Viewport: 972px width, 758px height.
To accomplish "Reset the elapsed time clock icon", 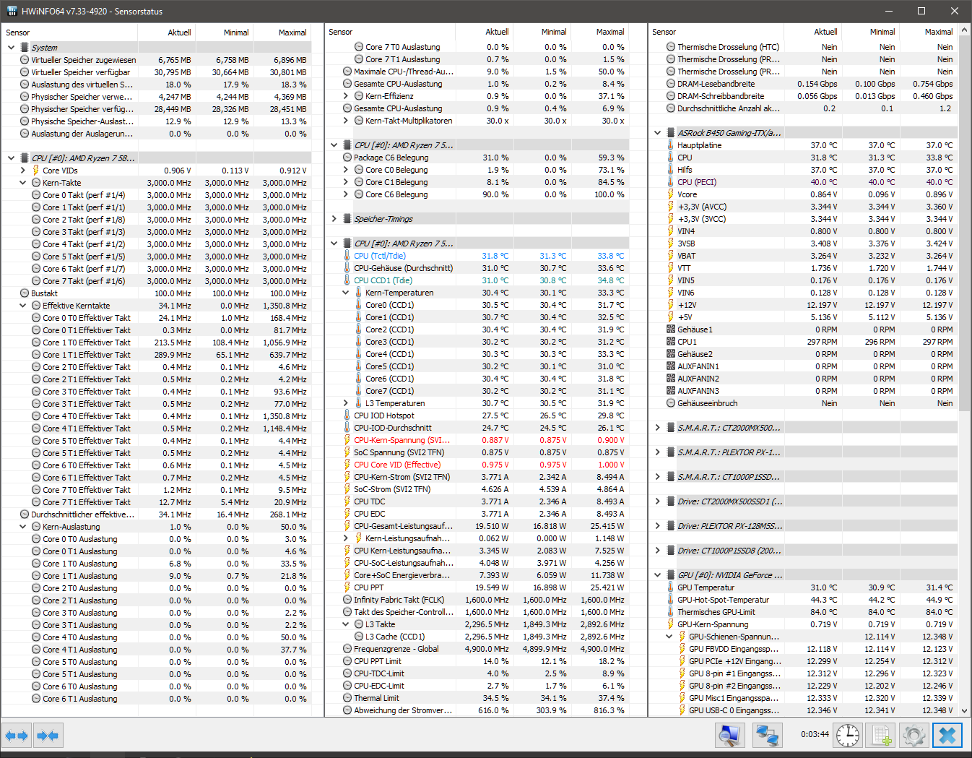I will (x=848, y=736).
